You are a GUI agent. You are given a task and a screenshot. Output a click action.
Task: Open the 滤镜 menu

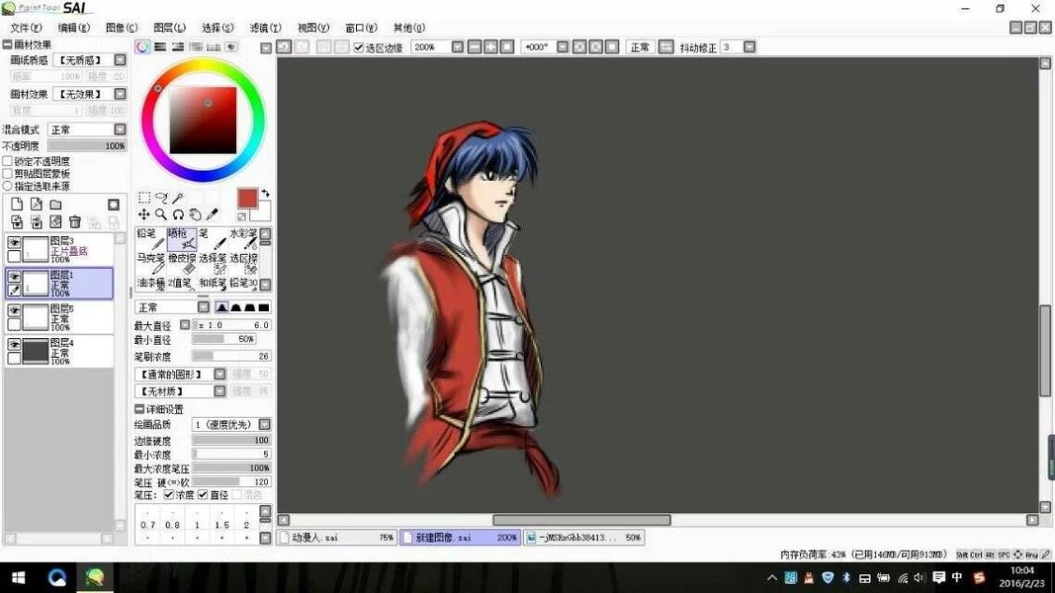[x=266, y=28]
